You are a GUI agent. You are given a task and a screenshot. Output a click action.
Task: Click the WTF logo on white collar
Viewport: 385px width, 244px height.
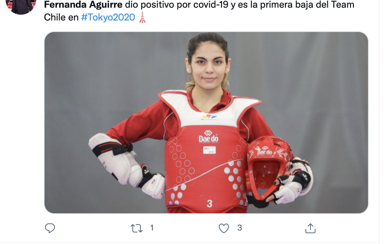tap(209, 117)
